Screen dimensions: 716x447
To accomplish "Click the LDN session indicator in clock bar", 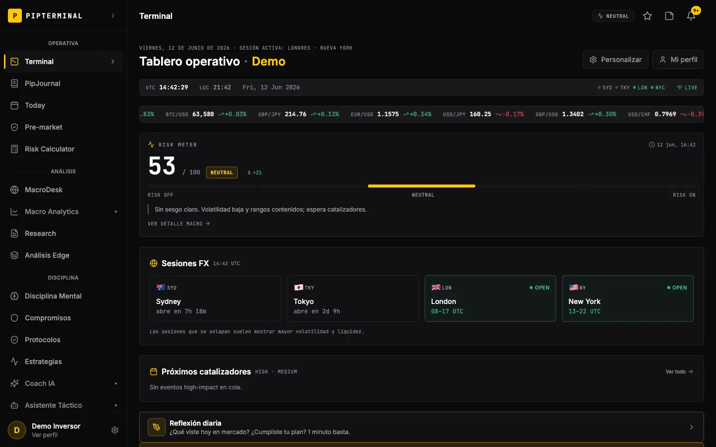I will (x=640, y=87).
